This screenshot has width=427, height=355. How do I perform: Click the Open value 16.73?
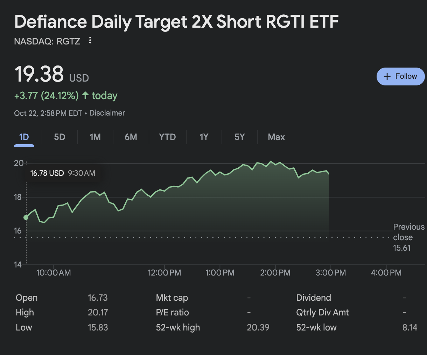pyautogui.click(x=98, y=298)
